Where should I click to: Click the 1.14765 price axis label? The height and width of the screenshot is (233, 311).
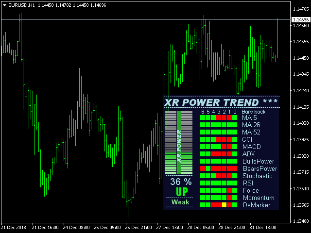[x=301, y=9]
